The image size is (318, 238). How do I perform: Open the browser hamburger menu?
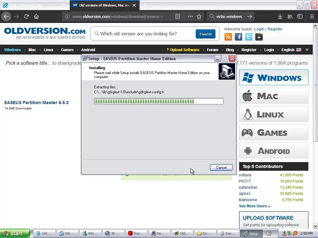312,17
